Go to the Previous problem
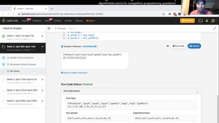The width and height of the screenshot is (219, 123). pos(60,28)
